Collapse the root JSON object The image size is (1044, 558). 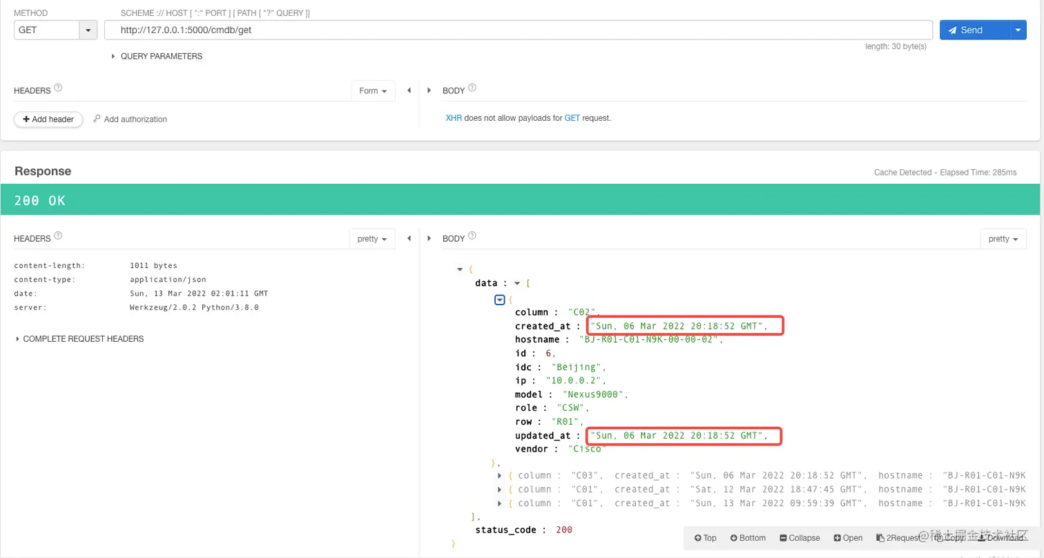pyautogui.click(x=460, y=269)
